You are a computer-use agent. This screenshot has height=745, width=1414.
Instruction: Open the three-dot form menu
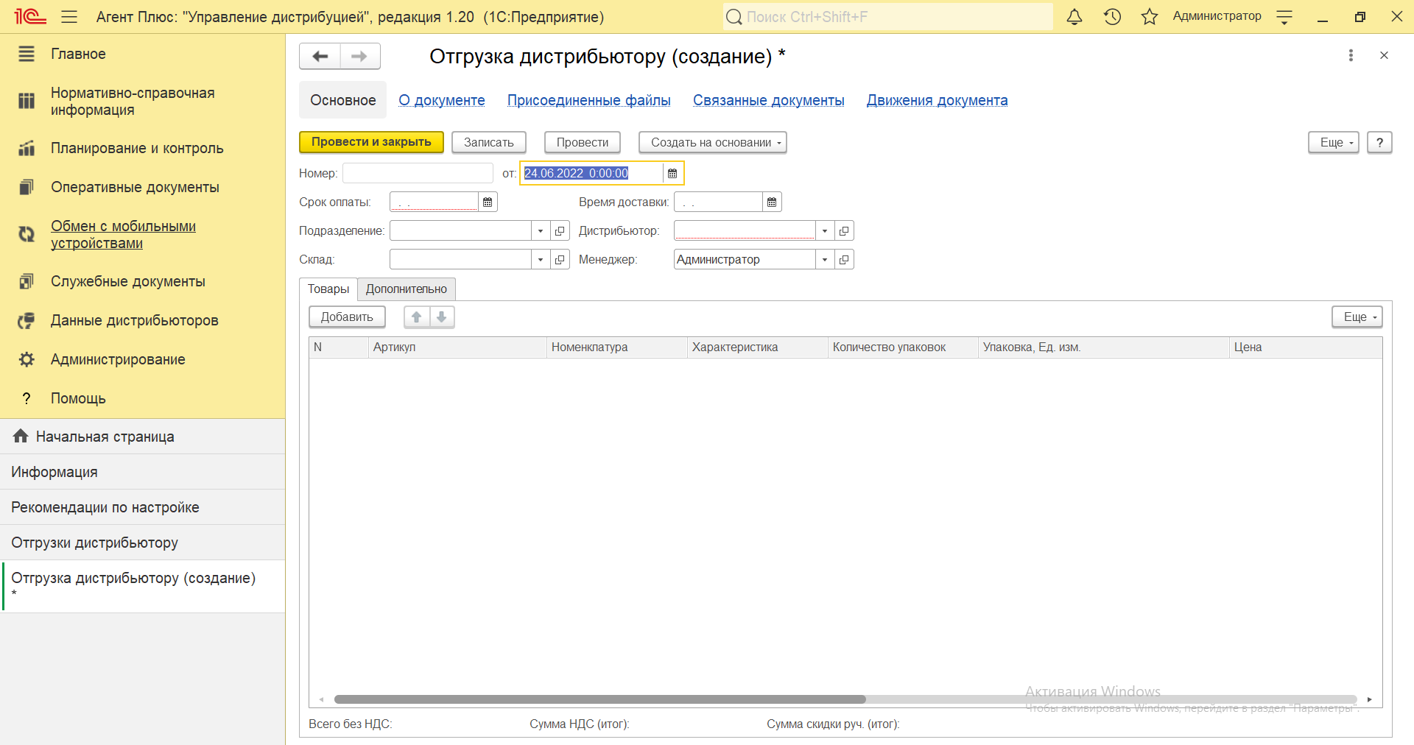tap(1351, 55)
